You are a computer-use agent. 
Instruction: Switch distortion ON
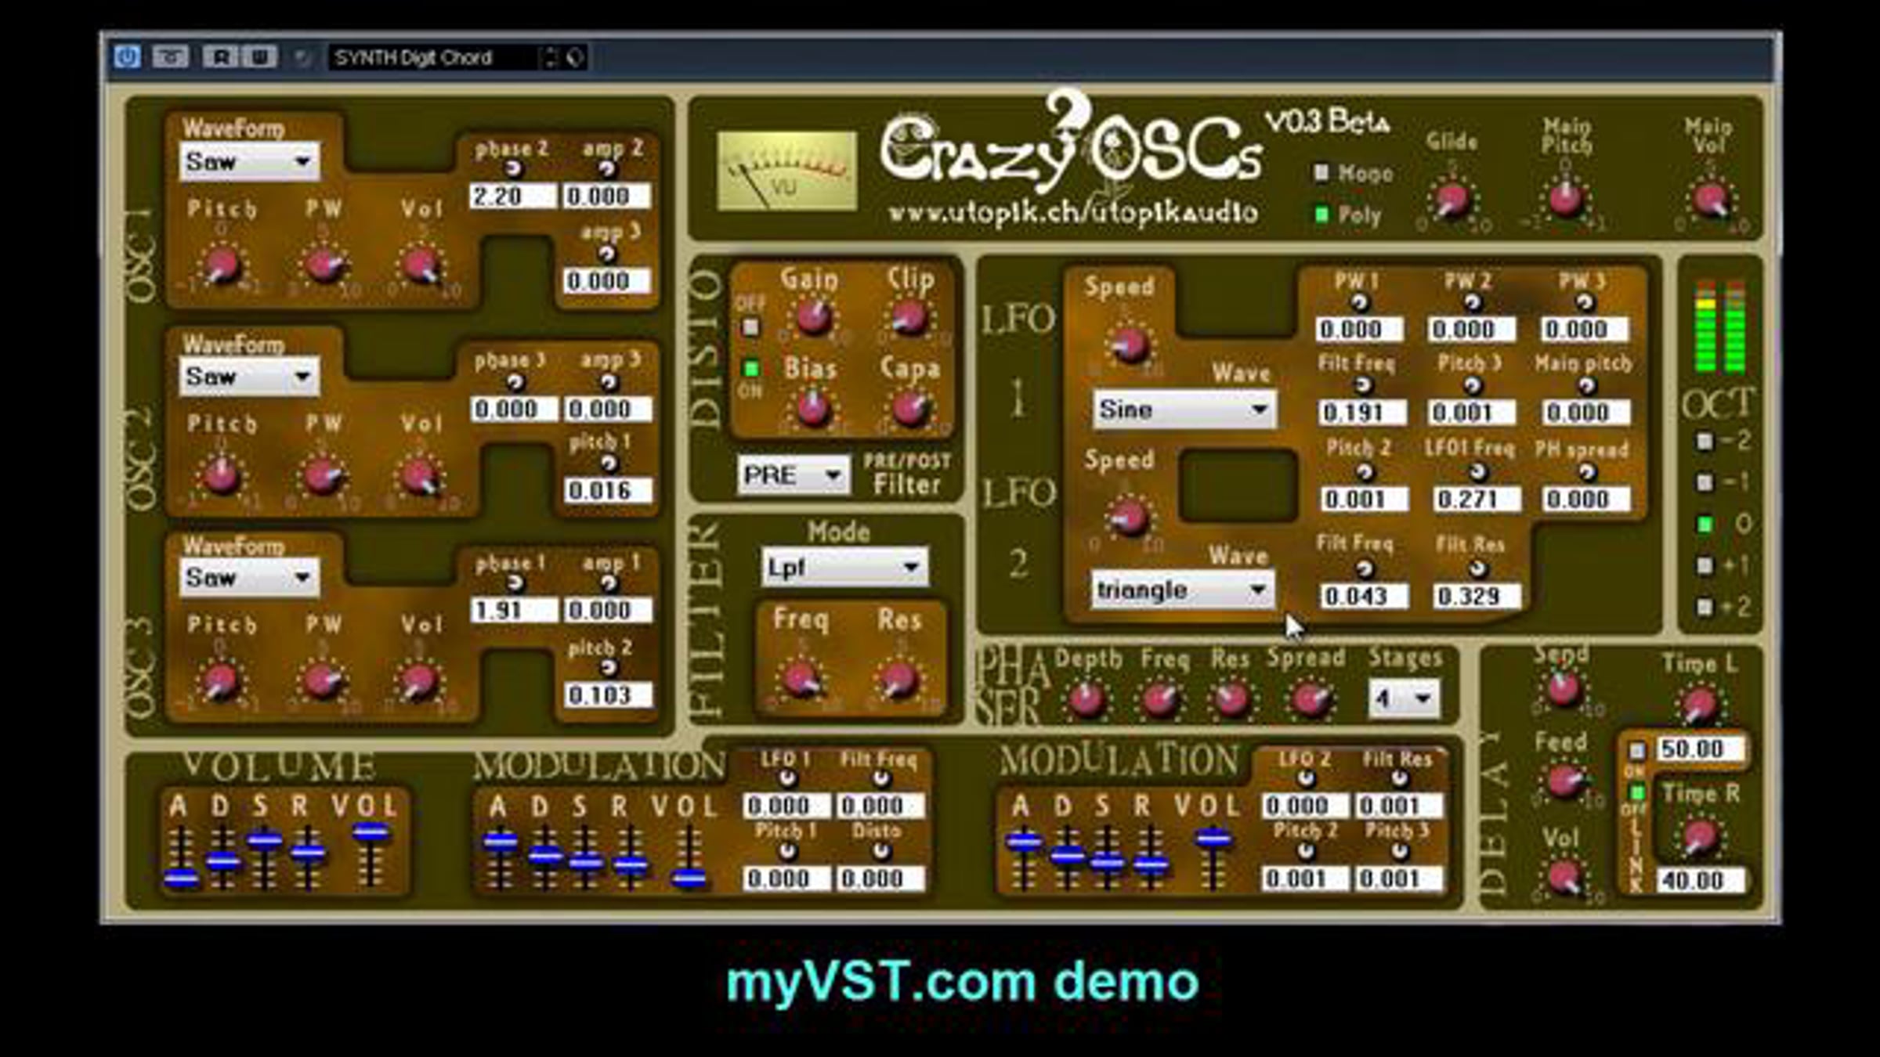coord(750,367)
